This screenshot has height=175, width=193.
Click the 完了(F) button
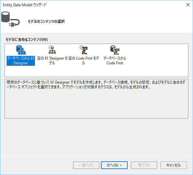tap(144, 165)
